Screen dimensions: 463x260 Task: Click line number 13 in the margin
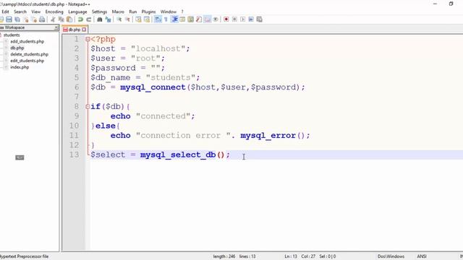(74, 155)
